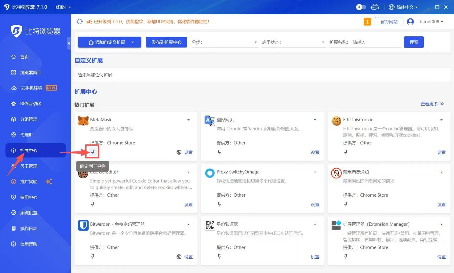The height and width of the screenshot is (273, 454).
Task: Switch the dark mode theme slider
Action: (361, 7)
